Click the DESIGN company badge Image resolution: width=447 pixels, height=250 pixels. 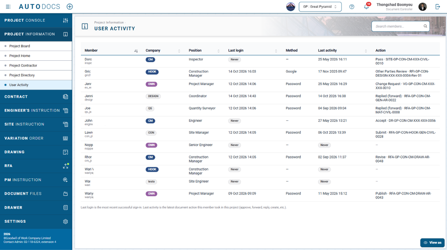tap(153, 96)
